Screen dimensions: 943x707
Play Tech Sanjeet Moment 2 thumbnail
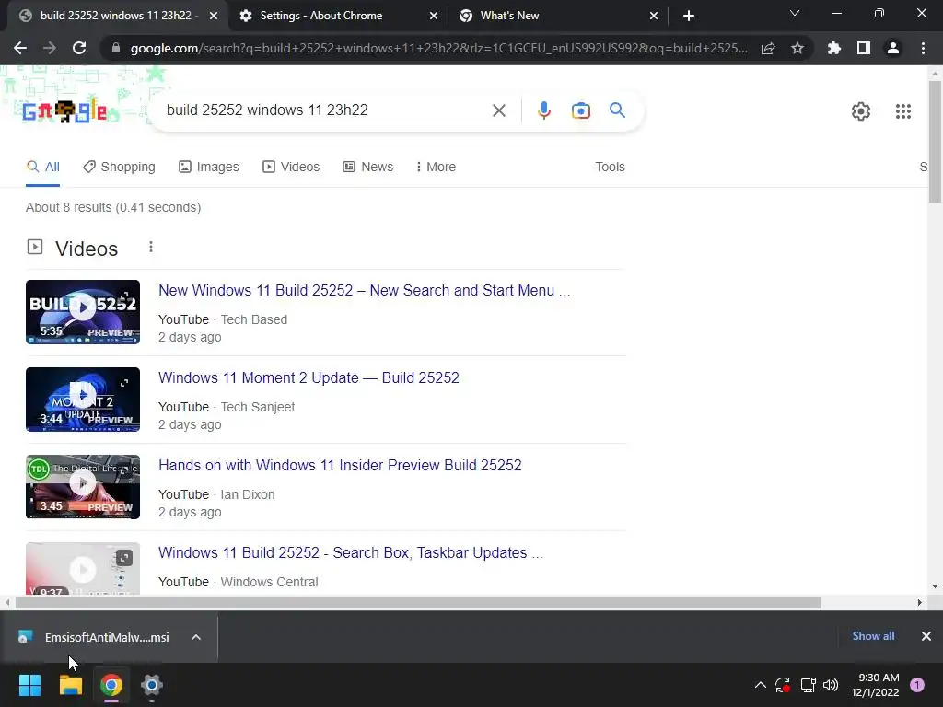point(83,400)
